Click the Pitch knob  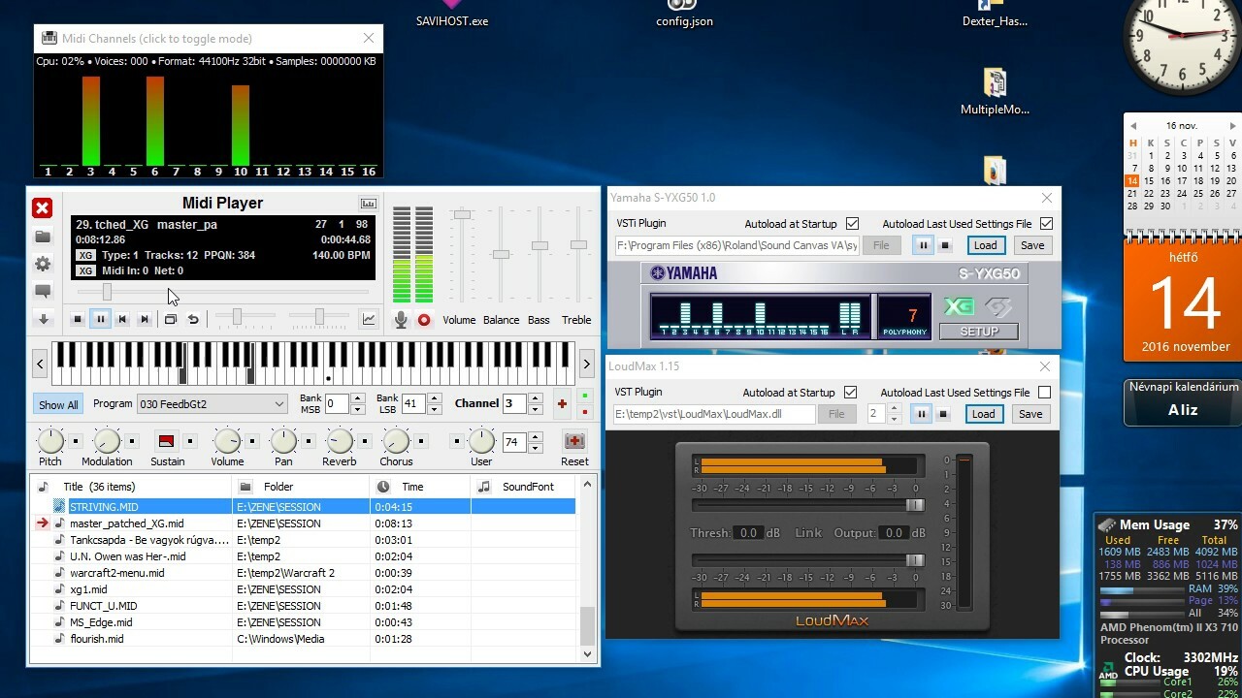point(50,441)
